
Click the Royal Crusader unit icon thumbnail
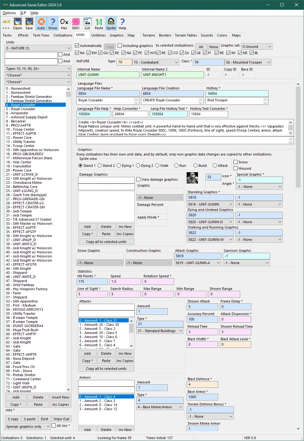coord(192,178)
